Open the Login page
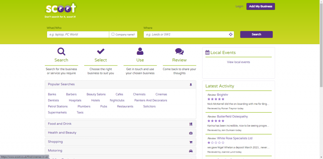This screenshot has height=159, width=323. pyautogui.click(x=239, y=6)
